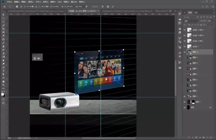Click the Home icon in options bar
This screenshot has width=216, height=140.
pos(4,6)
